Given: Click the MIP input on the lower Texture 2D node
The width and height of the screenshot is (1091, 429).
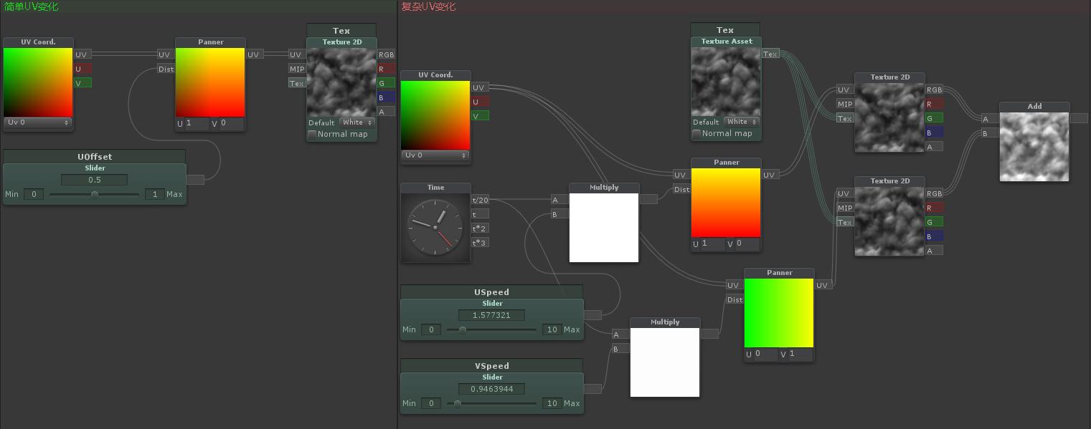Looking at the screenshot, I should 845,208.
